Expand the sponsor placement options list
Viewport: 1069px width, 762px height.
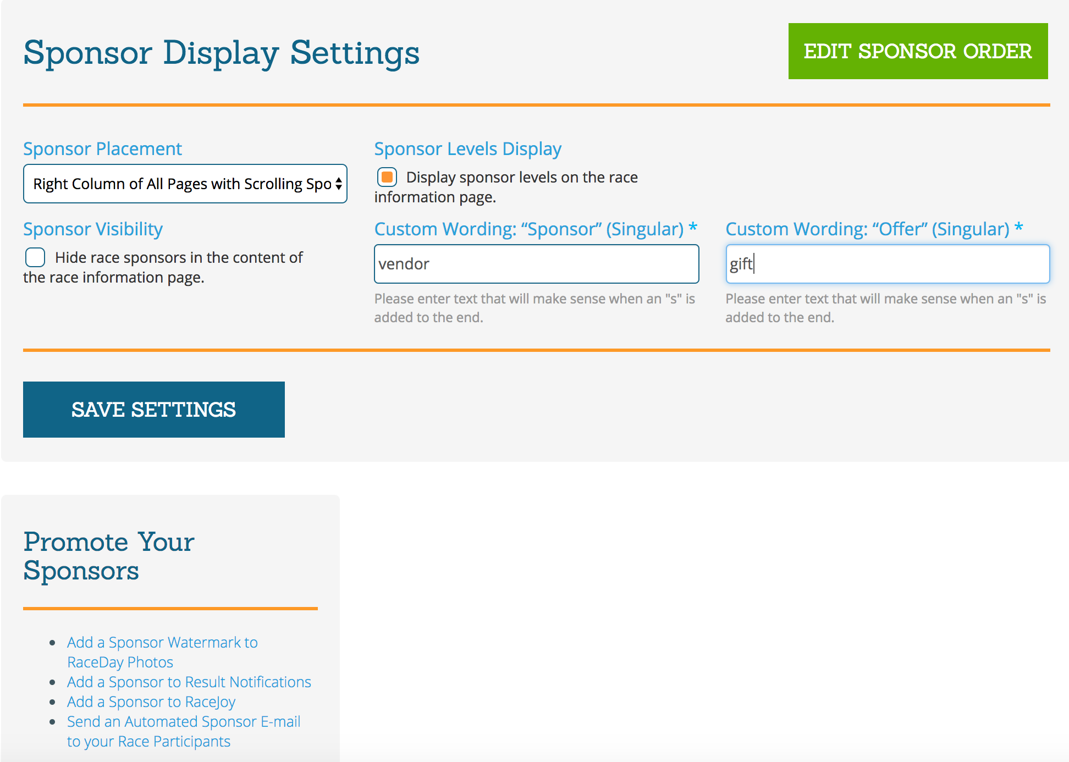point(184,184)
